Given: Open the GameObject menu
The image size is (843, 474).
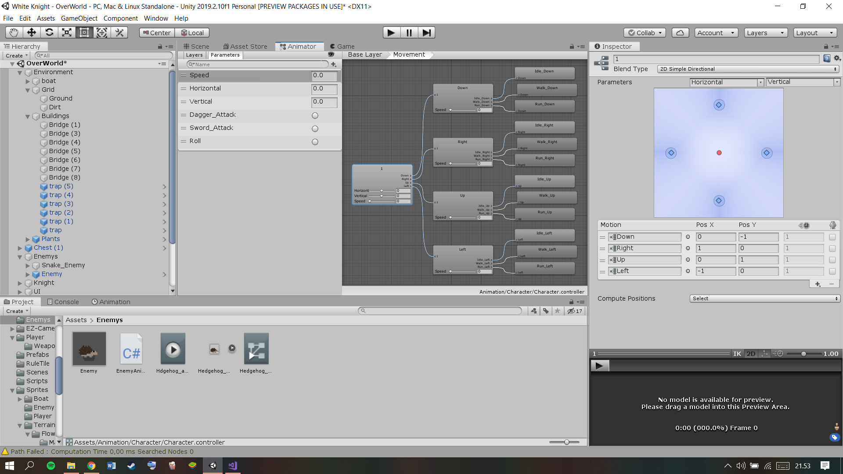Looking at the screenshot, I should (79, 18).
